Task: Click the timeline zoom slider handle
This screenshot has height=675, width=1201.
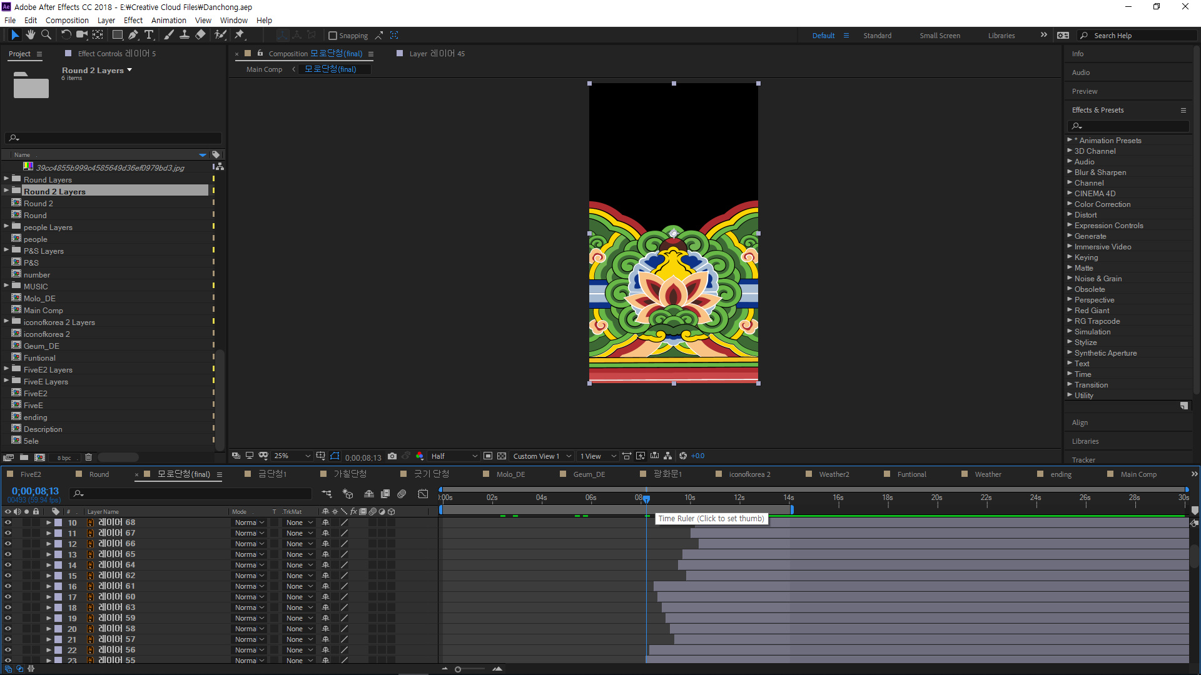Action: click(458, 669)
